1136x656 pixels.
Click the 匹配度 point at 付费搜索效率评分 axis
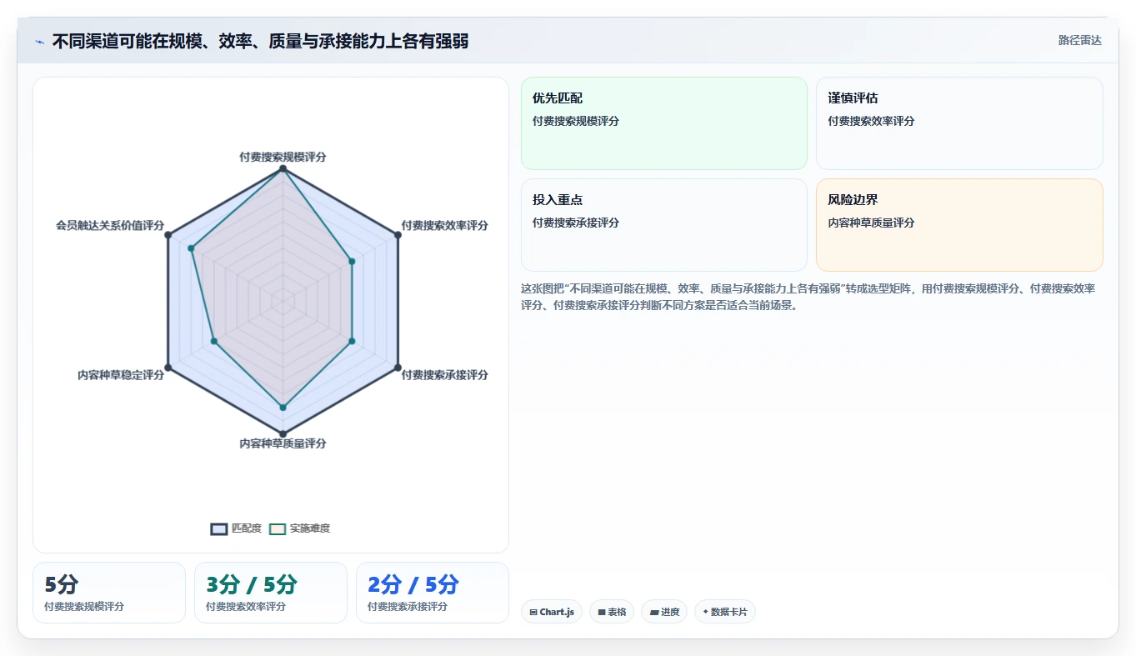coord(398,235)
